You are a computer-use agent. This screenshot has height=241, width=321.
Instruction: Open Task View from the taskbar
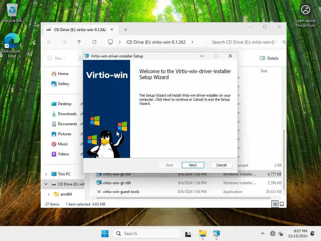pos(188,233)
